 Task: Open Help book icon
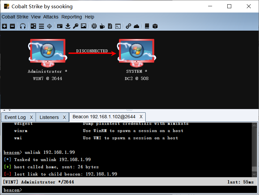click(x=147, y=26)
